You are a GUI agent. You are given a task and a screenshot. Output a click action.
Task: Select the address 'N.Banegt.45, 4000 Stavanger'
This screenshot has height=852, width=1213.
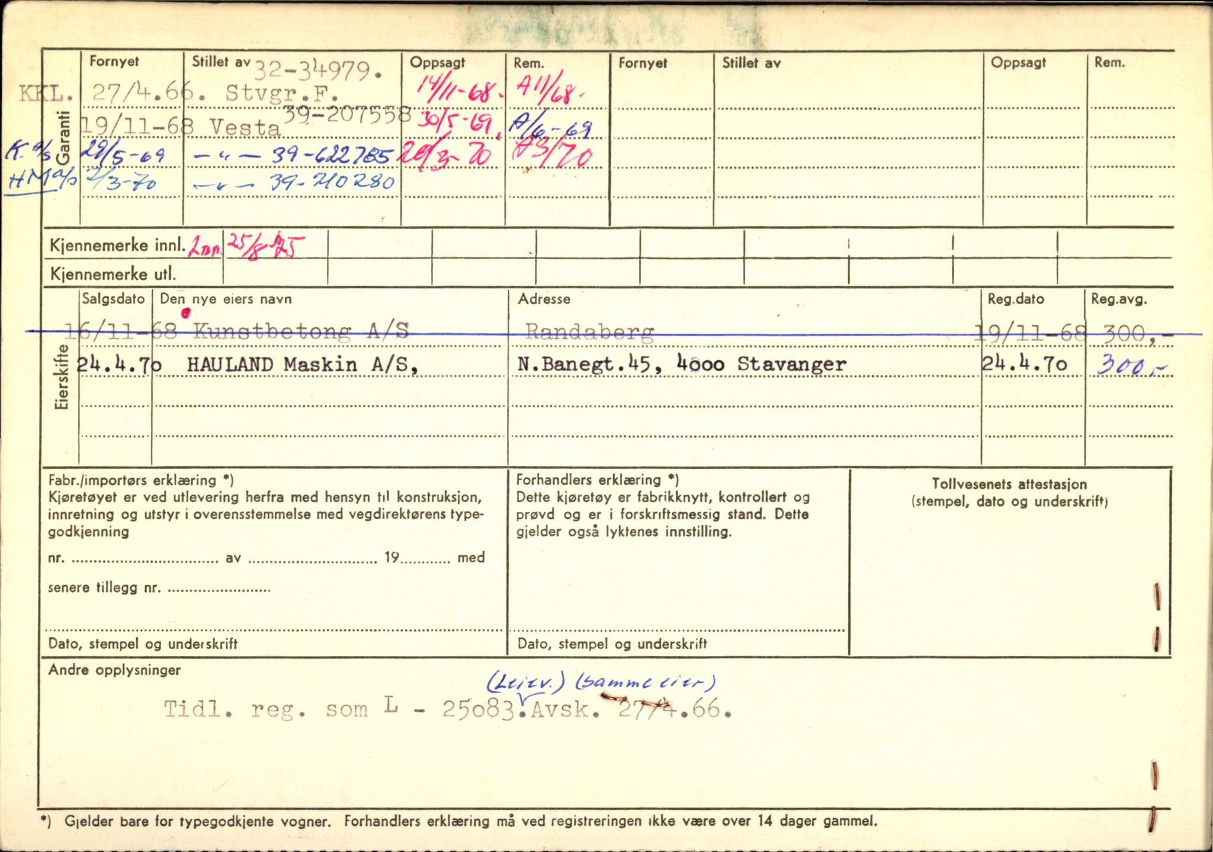point(682,364)
